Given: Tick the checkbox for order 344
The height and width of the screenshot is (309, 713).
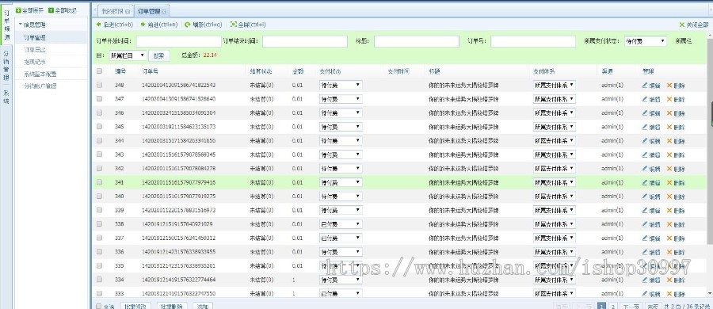Looking at the screenshot, I should coord(99,140).
